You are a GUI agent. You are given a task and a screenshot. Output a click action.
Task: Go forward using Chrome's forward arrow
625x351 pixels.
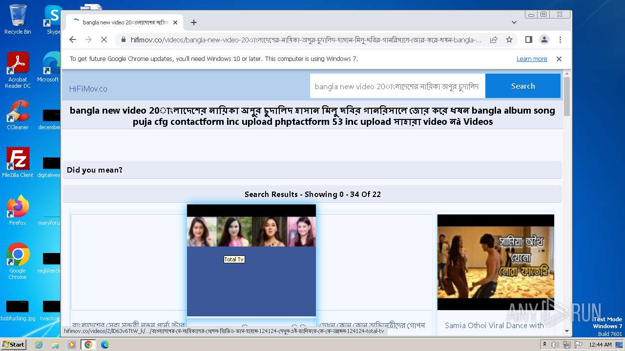tap(88, 39)
